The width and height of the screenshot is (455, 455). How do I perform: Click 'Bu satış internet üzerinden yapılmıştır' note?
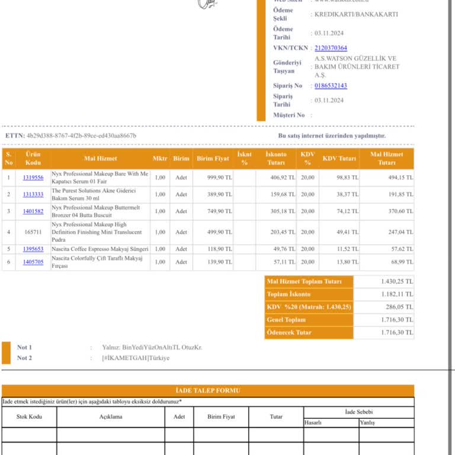click(332, 136)
